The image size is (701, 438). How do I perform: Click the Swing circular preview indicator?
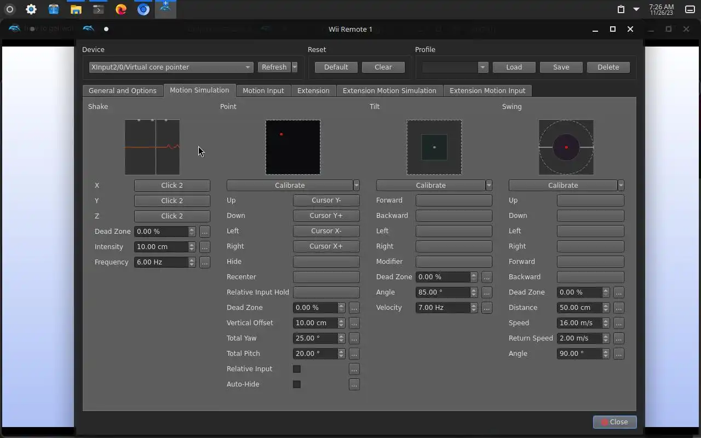[x=566, y=147]
